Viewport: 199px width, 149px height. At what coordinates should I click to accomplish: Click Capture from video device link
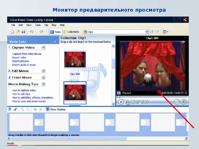pos(27,54)
